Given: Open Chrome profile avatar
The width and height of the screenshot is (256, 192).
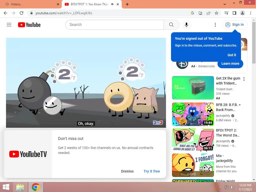Looking at the screenshot, I should tap(242, 13).
